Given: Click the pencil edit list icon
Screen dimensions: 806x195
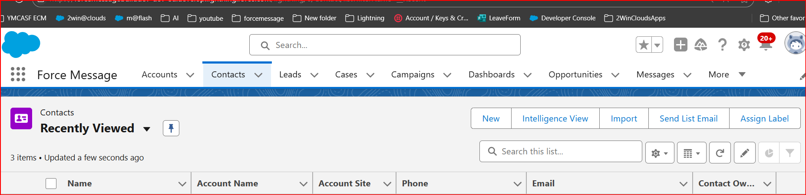Looking at the screenshot, I should click(x=744, y=153).
